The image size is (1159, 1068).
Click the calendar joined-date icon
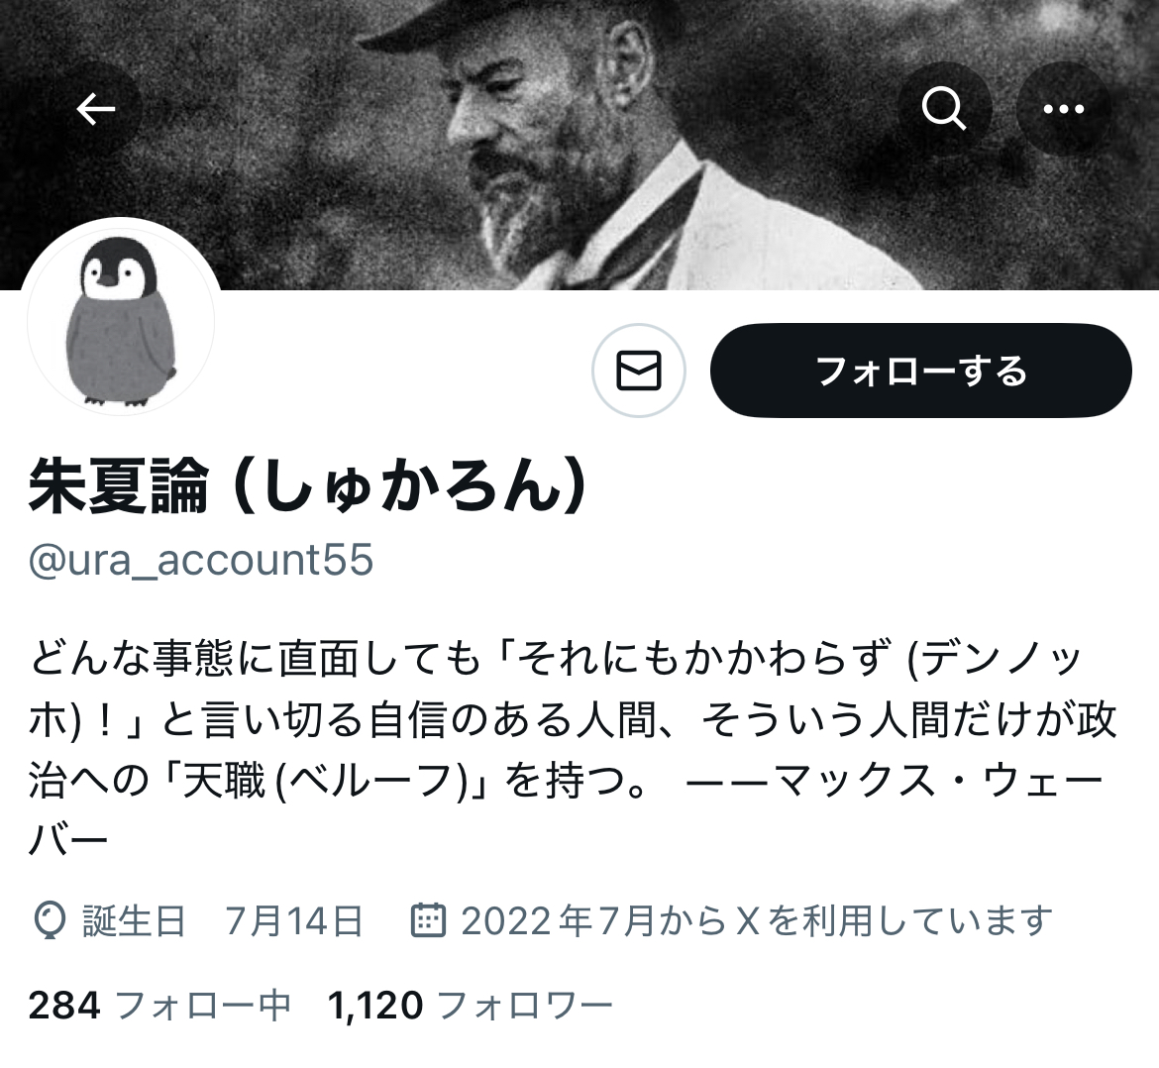(x=428, y=920)
